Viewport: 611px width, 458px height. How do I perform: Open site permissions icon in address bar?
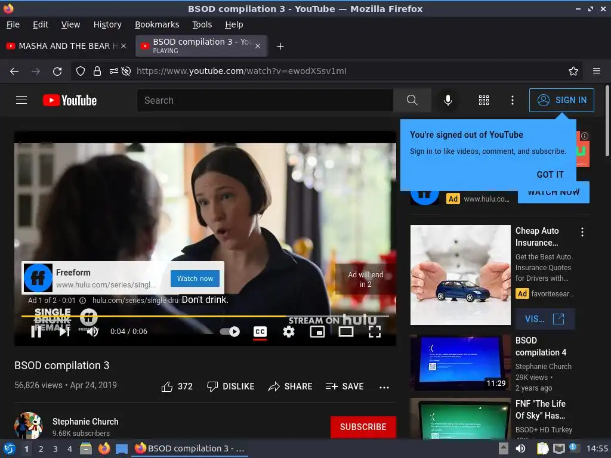tap(114, 71)
